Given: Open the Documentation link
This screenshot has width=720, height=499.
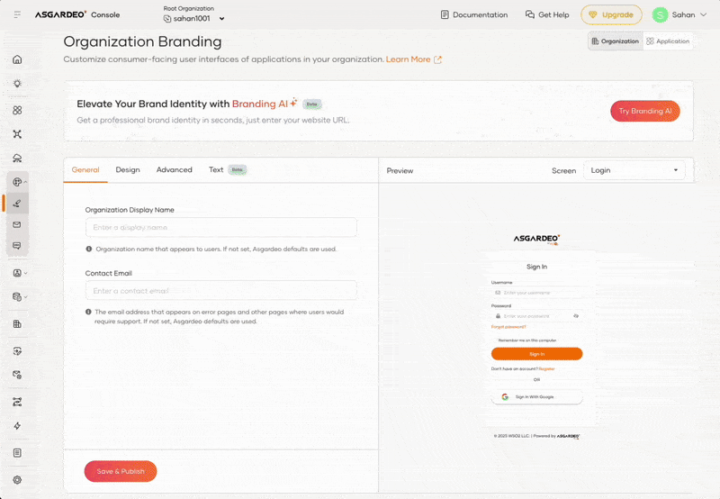Looking at the screenshot, I should [474, 14].
